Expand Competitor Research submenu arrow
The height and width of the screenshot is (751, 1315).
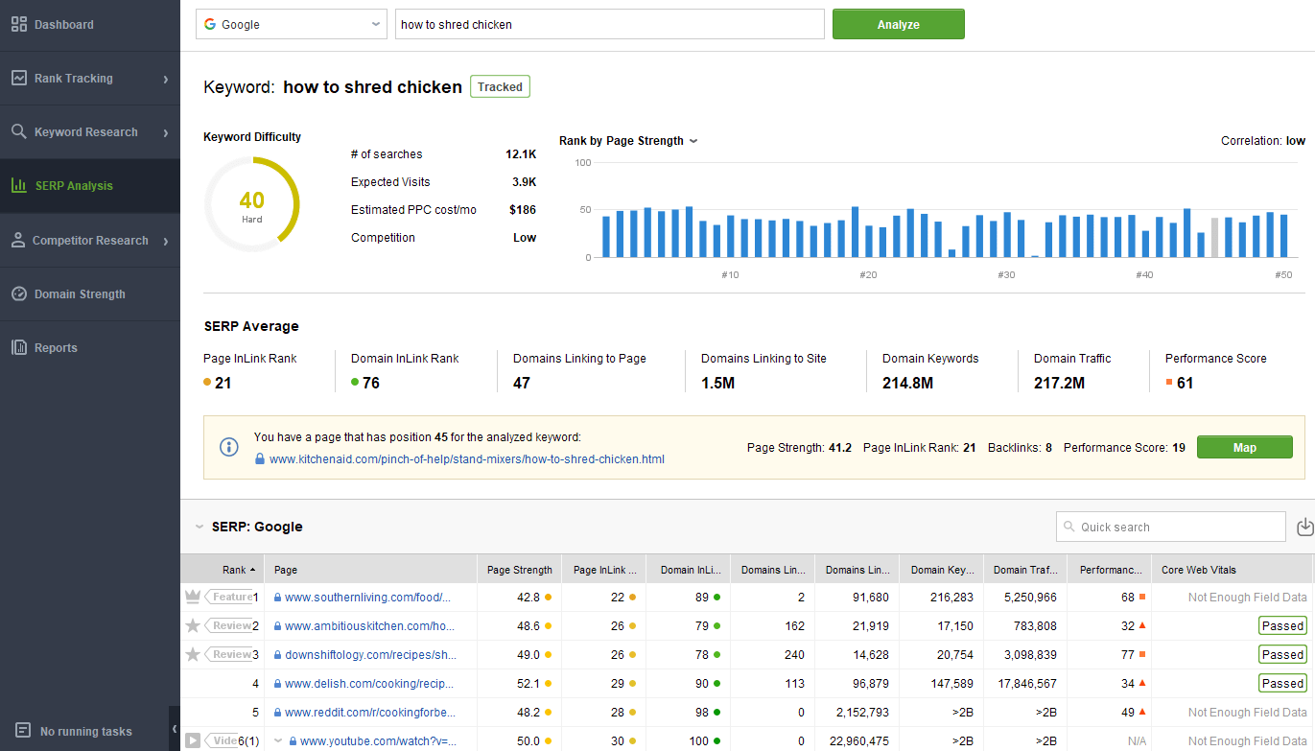(166, 241)
